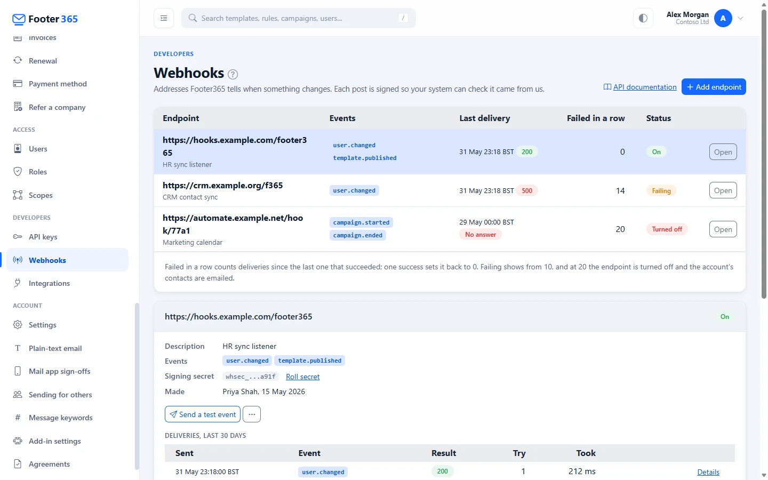The width and height of the screenshot is (768, 480).
Task: Open the automate.example.net endpoint
Action: click(723, 229)
